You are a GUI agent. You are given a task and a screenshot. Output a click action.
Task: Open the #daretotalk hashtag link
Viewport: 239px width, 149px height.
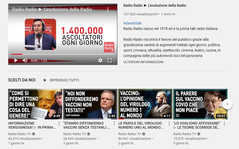coord(132,23)
